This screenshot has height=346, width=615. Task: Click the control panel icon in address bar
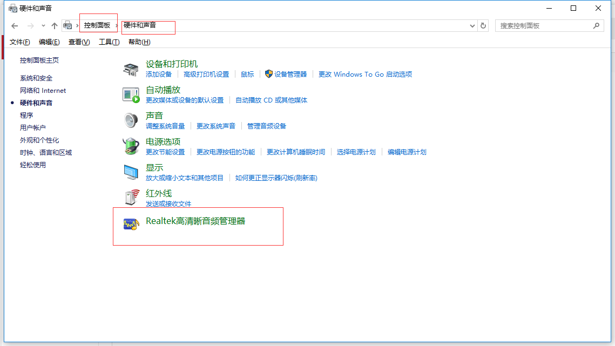click(67, 25)
